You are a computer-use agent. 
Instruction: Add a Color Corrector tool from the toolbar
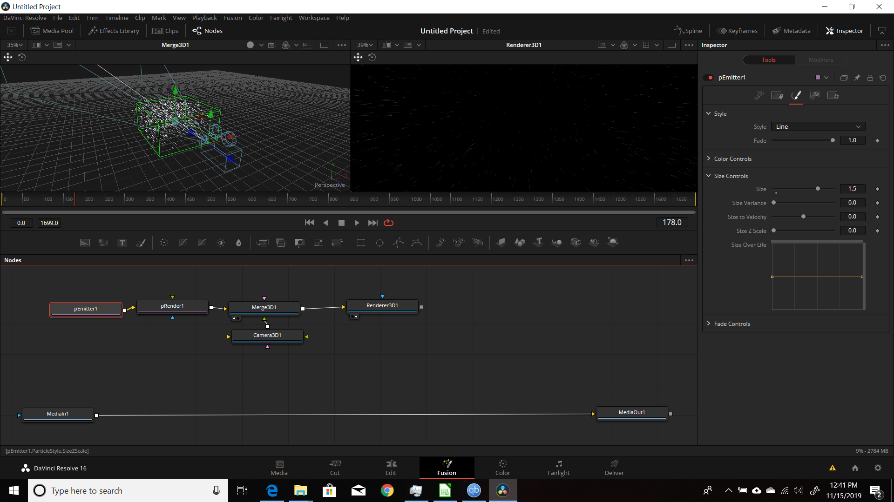point(164,243)
